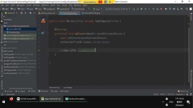Click the Scroll from Source target icon
Image resolution: width=193 pixels, height=108 pixels.
pos(21,13)
